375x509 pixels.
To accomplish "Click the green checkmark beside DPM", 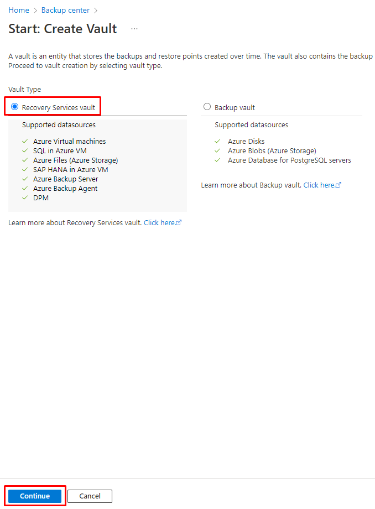I will click(25, 198).
